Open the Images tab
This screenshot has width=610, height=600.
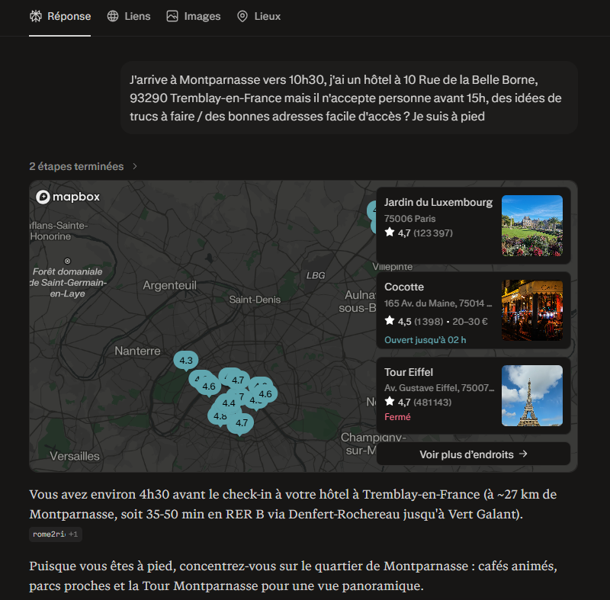point(202,16)
